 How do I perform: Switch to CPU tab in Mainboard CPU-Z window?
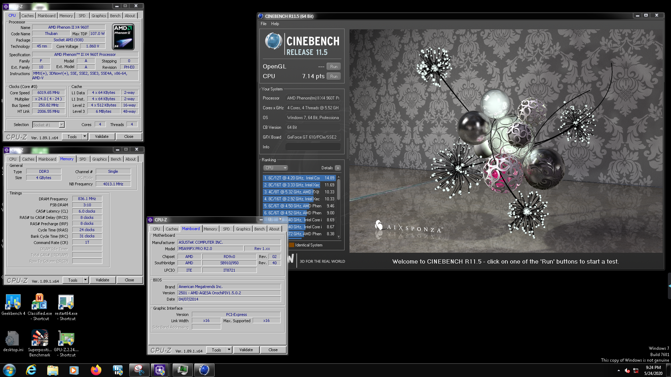tap(156, 229)
